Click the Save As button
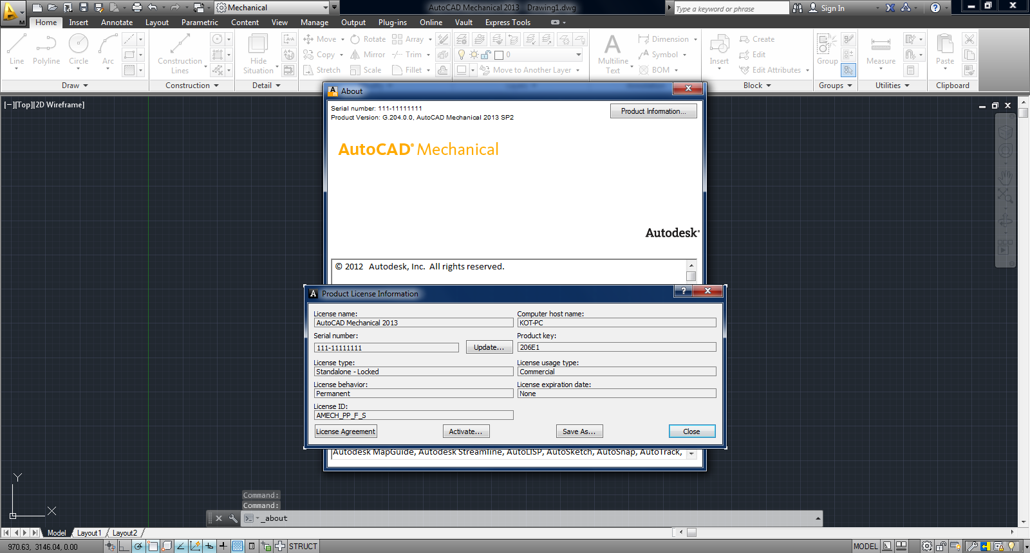The width and height of the screenshot is (1030, 553). click(579, 431)
